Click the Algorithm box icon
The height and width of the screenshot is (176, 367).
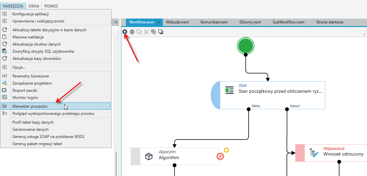149,156
